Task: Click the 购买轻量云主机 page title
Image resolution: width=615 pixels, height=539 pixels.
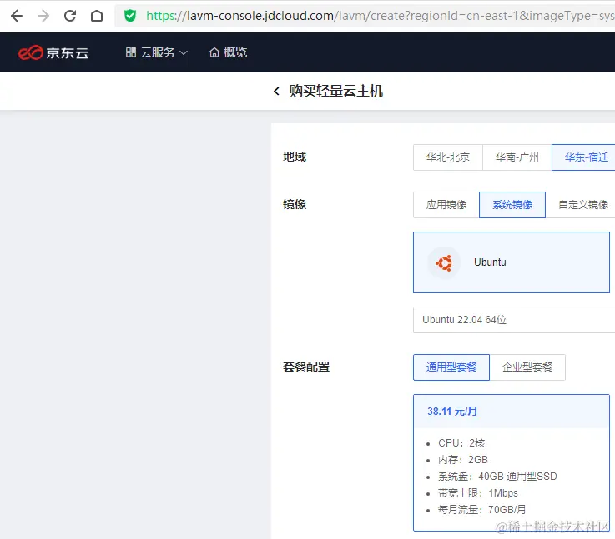Action: 335,91
